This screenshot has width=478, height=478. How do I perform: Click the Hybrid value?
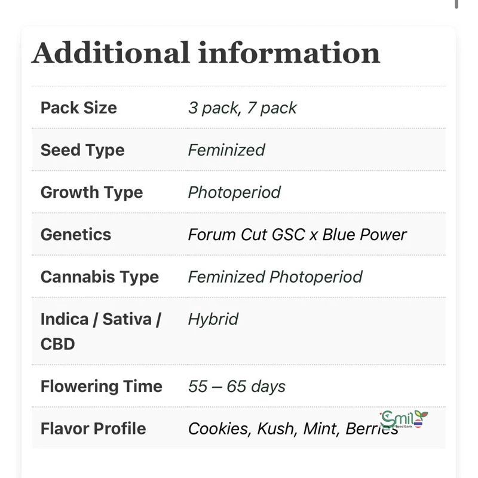pos(213,319)
